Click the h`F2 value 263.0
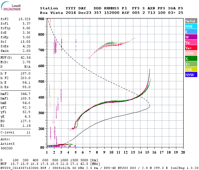The height and width of the screenshot is (170, 199). (25, 78)
